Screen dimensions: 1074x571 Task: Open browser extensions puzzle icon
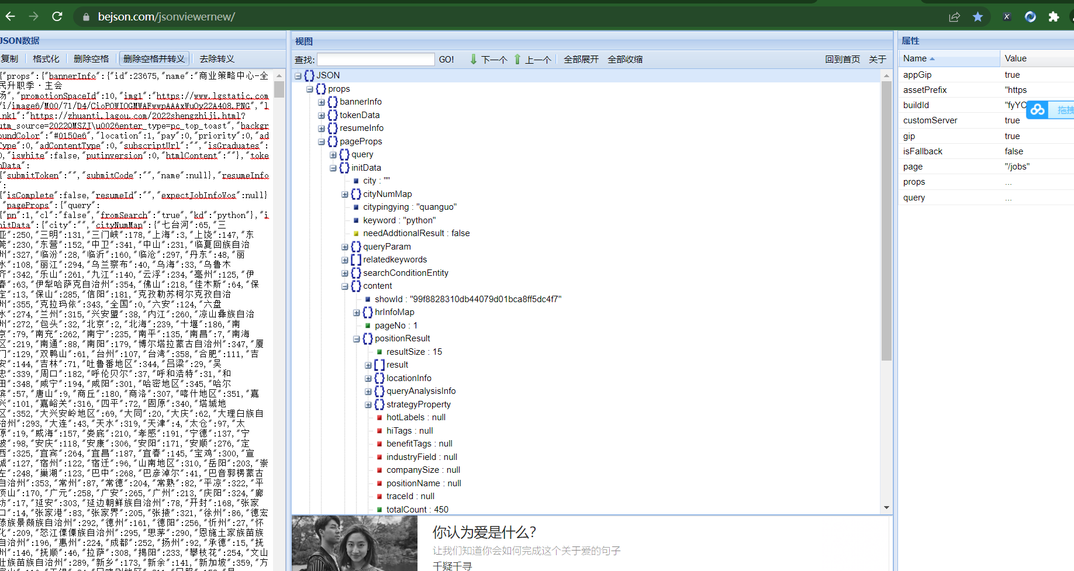click(1054, 17)
